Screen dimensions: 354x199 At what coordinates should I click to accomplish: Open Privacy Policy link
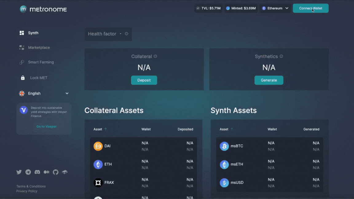pyautogui.click(x=27, y=191)
